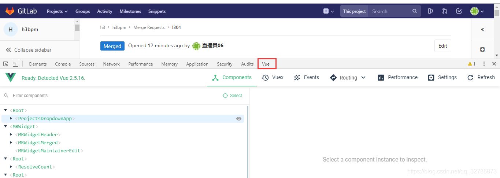The height and width of the screenshot is (178, 500).
Task: Click the component tree scrollbar
Action: click(x=248, y=141)
